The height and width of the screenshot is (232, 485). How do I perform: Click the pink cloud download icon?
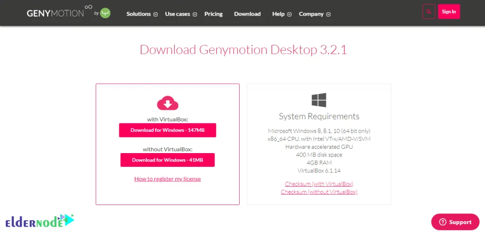[x=167, y=103]
